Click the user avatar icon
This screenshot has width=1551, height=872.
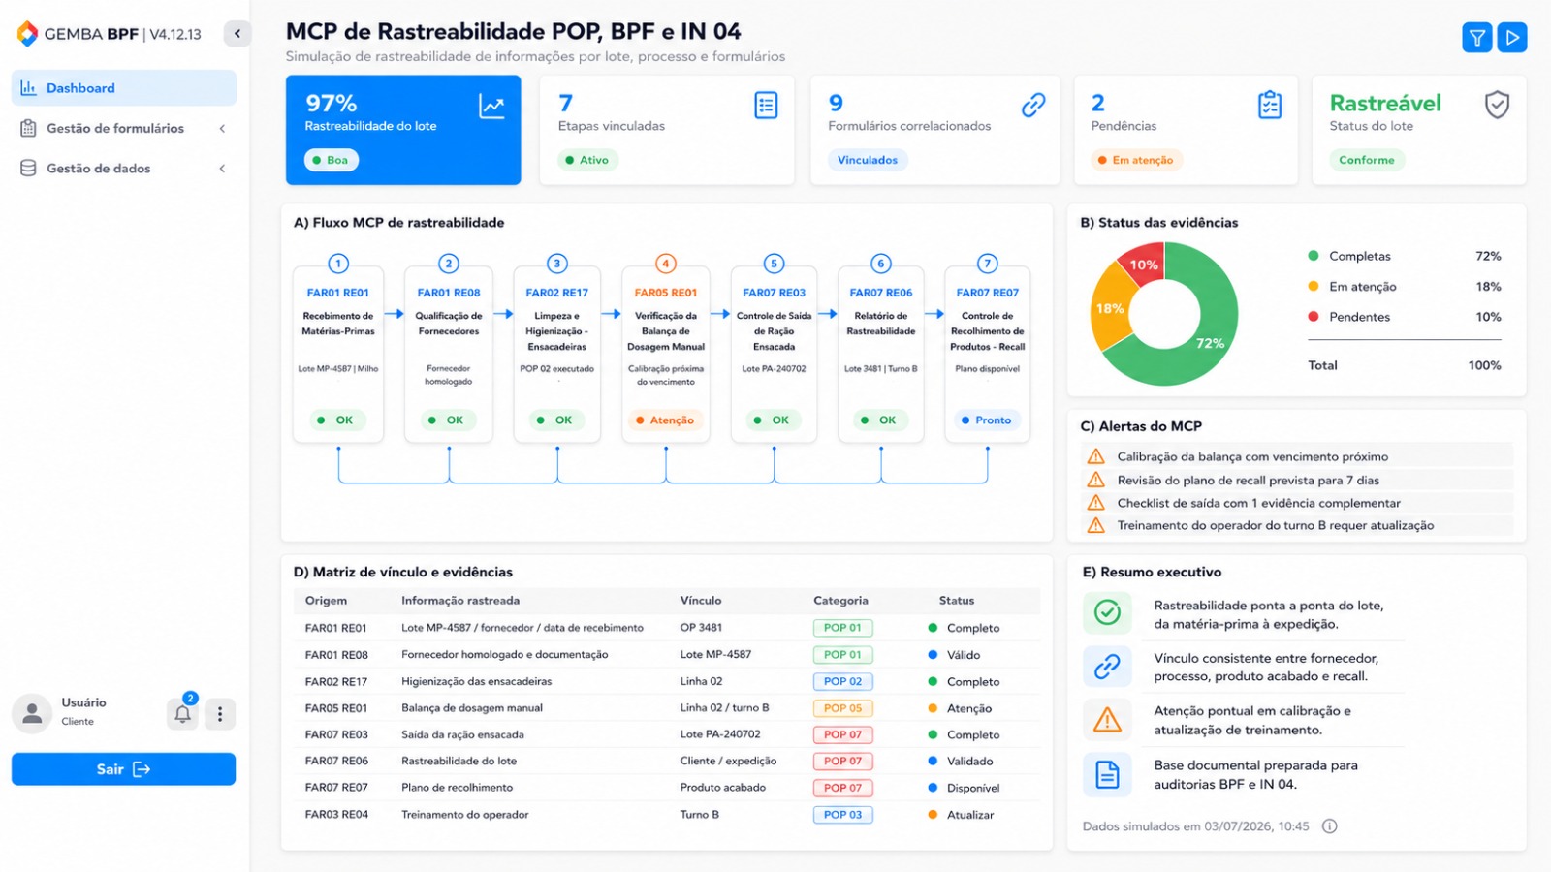click(x=32, y=713)
